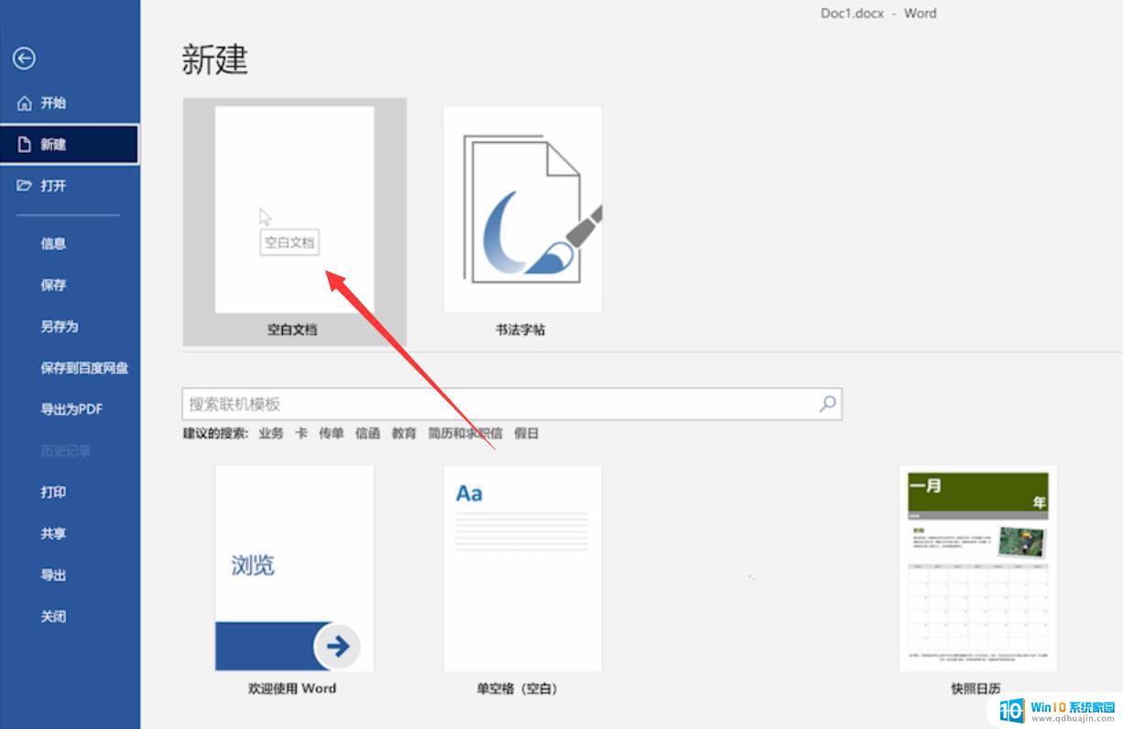This screenshot has height=729, width=1123.
Task: Click the 打开 folder icon
Action: point(25,185)
